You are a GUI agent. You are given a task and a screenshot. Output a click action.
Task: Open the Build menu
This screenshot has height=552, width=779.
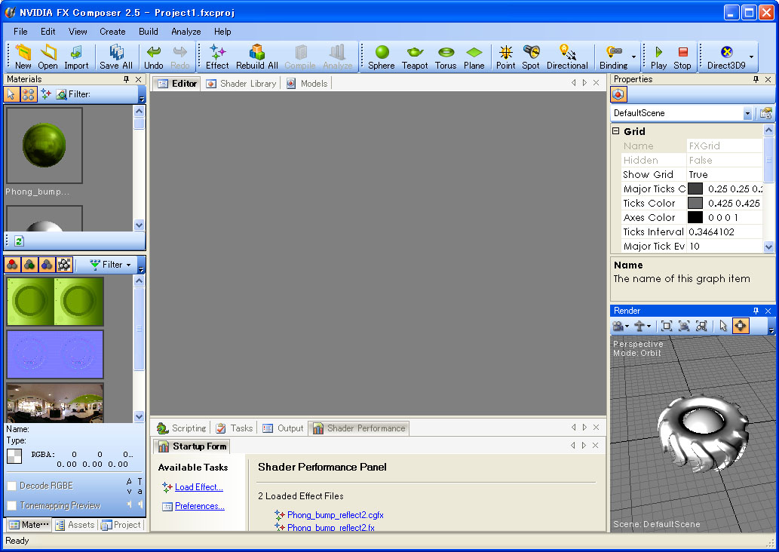pos(148,32)
